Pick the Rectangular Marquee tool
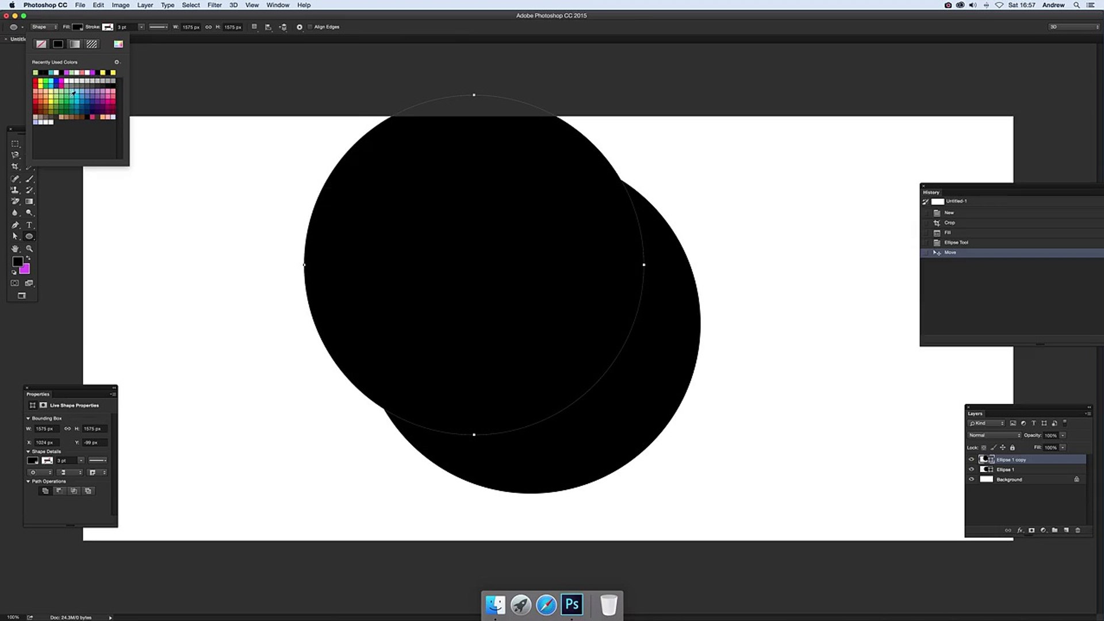Screen dimensions: 1104x621 pyautogui.click(x=15, y=144)
